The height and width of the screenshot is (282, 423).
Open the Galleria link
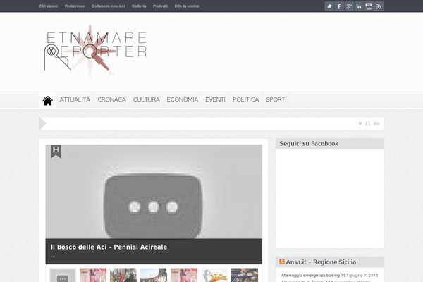[139, 6]
